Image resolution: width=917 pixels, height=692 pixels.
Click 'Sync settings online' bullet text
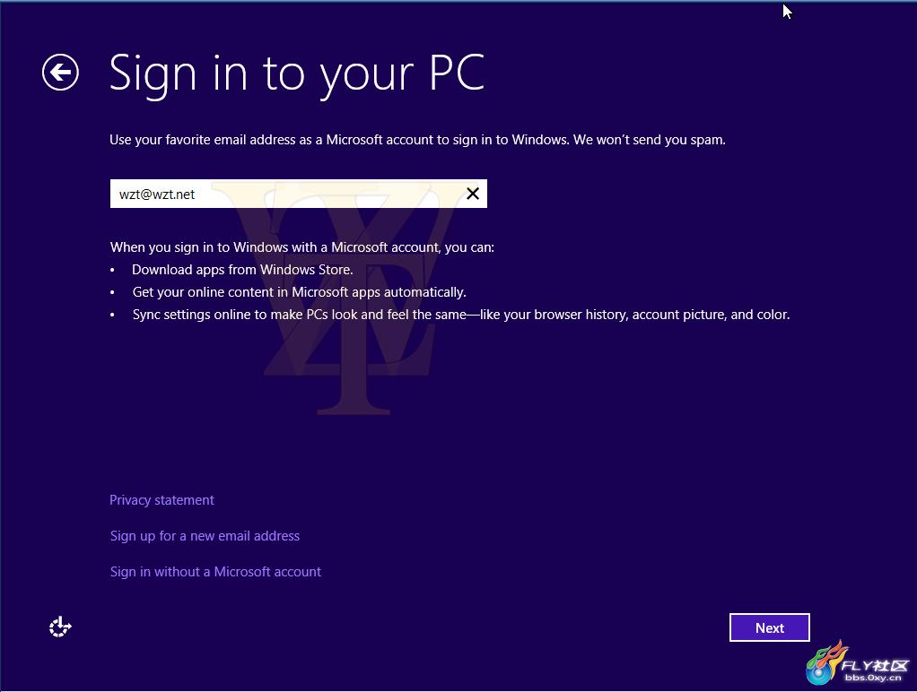click(x=461, y=315)
